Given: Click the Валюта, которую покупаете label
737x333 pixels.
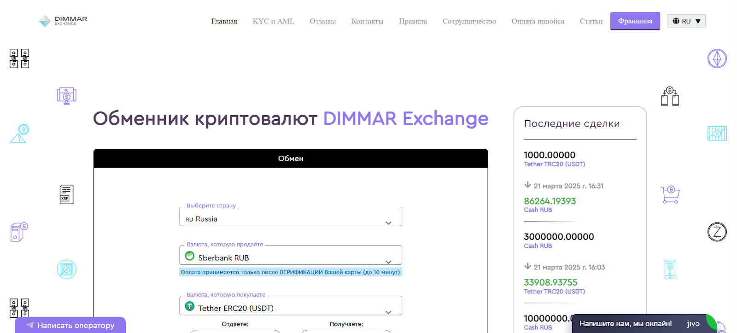Looking at the screenshot, I should [226, 295].
